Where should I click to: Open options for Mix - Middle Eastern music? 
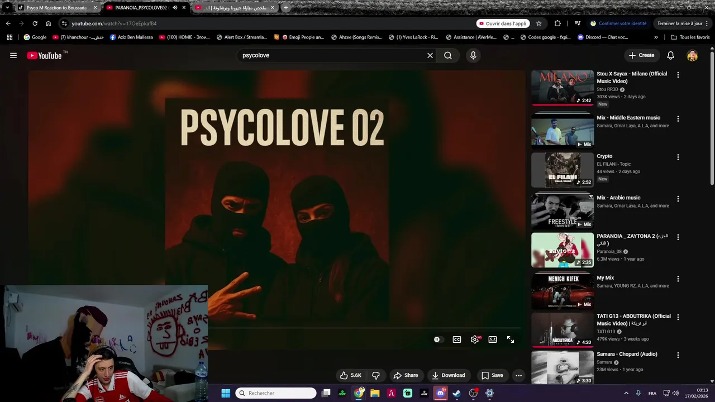click(x=678, y=119)
